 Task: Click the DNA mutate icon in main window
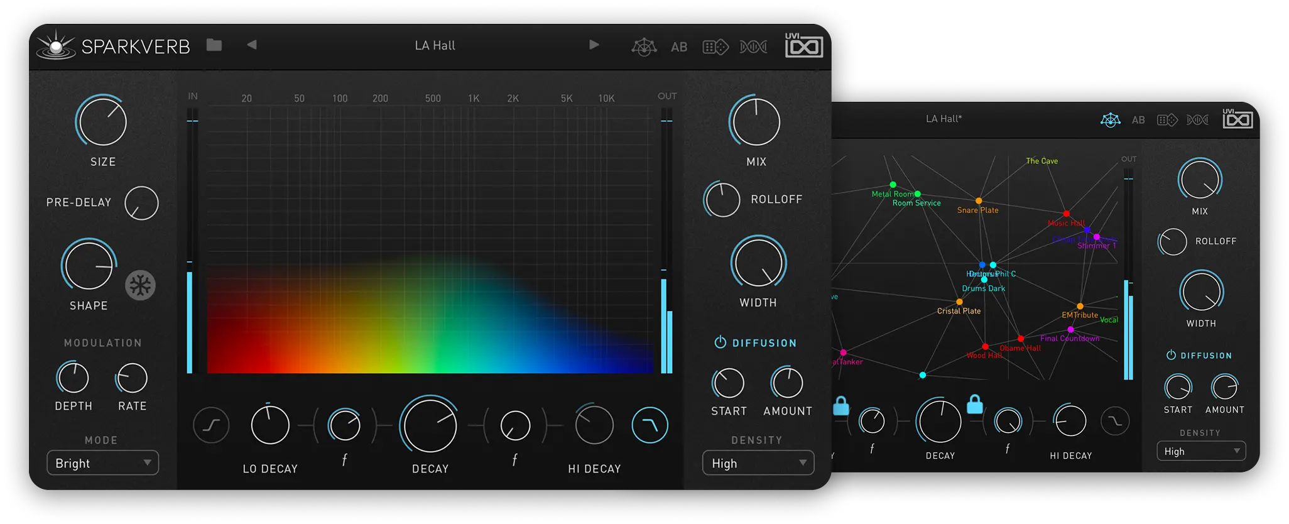point(753,47)
